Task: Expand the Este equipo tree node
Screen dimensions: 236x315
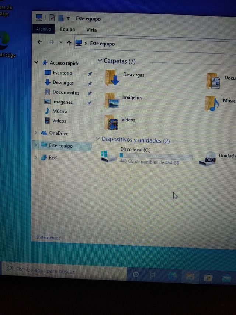Action: tap(36, 145)
